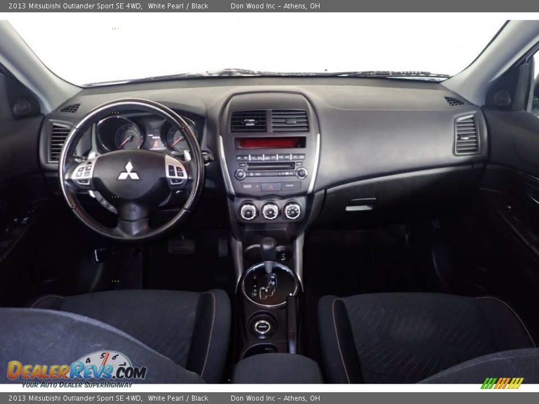Click the passenger side air vent

coord(466,135)
